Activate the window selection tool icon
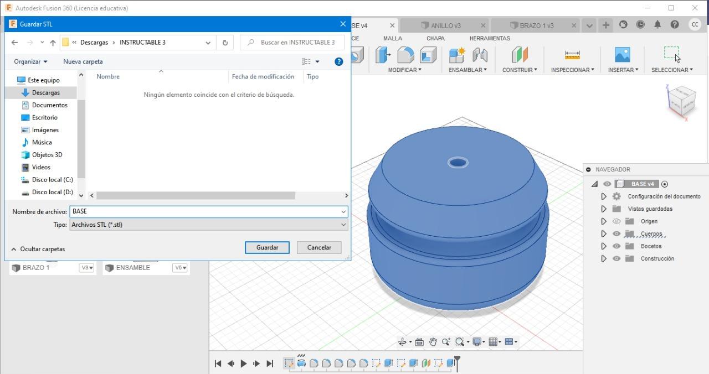 click(x=671, y=53)
